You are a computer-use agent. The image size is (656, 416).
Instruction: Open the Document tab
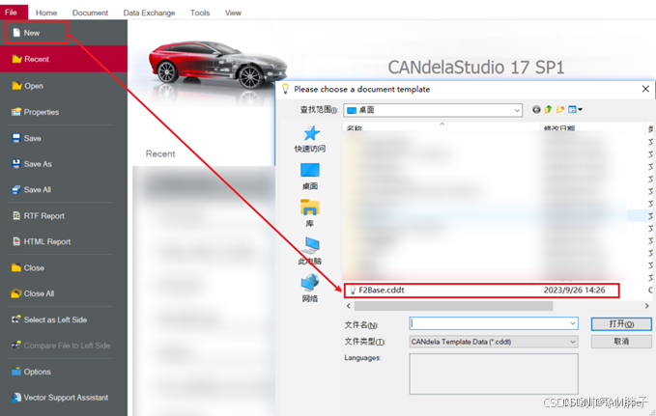[x=90, y=13]
